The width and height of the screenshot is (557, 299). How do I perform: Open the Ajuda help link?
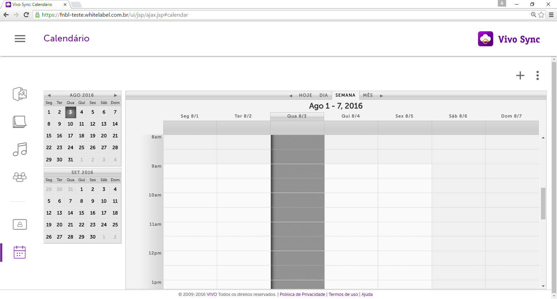point(367,294)
